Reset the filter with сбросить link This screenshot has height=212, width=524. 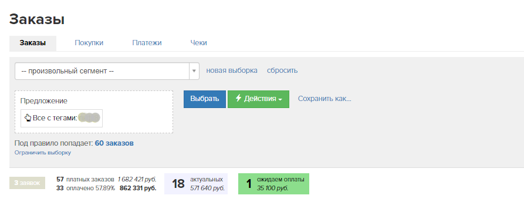tap(282, 70)
